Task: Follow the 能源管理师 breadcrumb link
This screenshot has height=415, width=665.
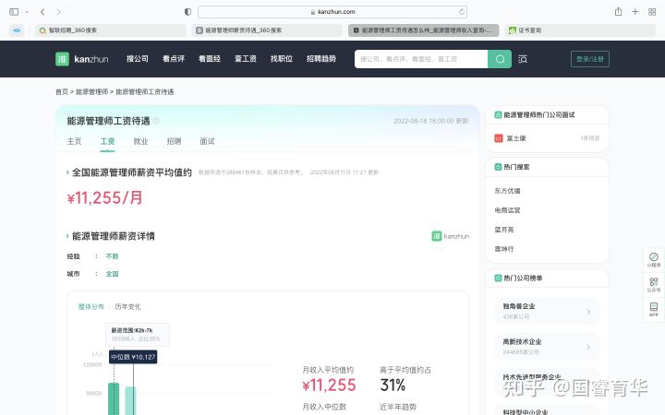Action: (x=91, y=92)
